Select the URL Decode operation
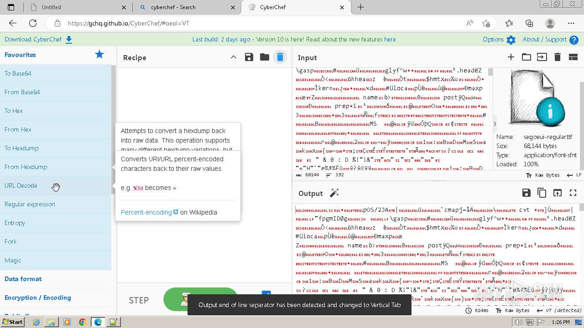The width and height of the screenshot is (584, 328). pyautogui.click(x=56, y=185)
